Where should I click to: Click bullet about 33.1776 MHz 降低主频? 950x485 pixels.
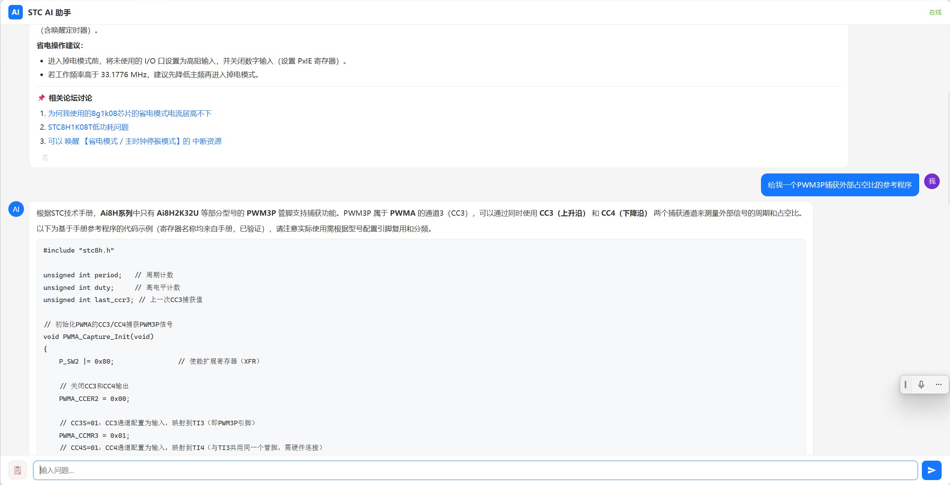tap(154, 75)
